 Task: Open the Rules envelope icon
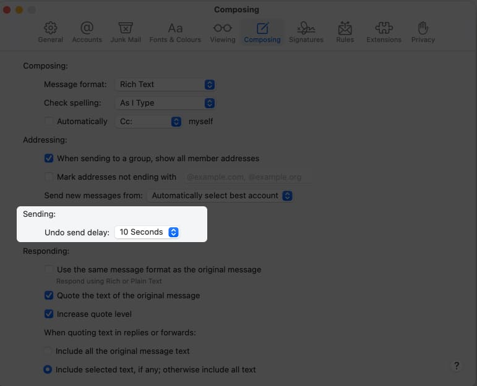tap(345, 28)
